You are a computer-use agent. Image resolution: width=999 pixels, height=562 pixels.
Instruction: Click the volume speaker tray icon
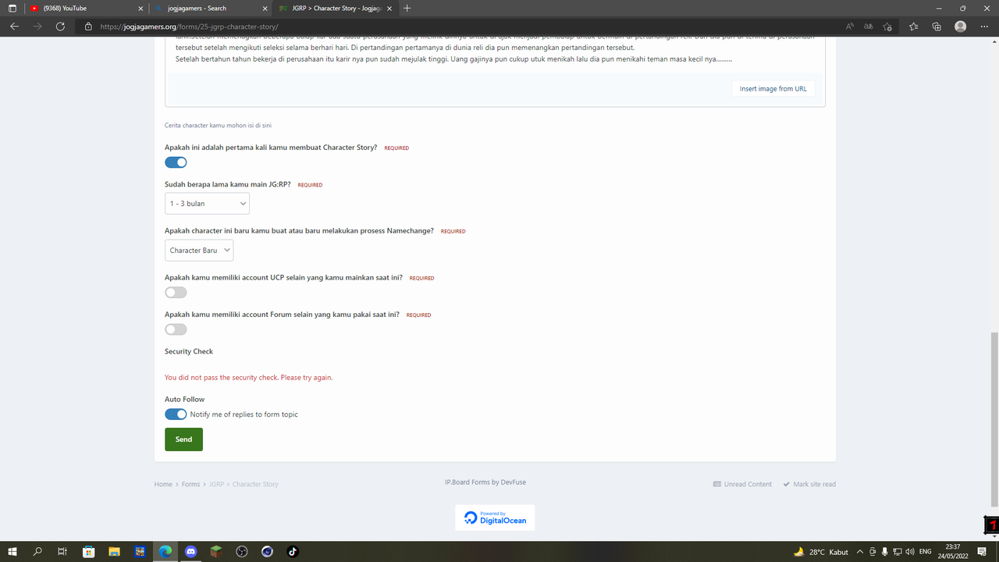pyautogui.click(x=910, y=552)
